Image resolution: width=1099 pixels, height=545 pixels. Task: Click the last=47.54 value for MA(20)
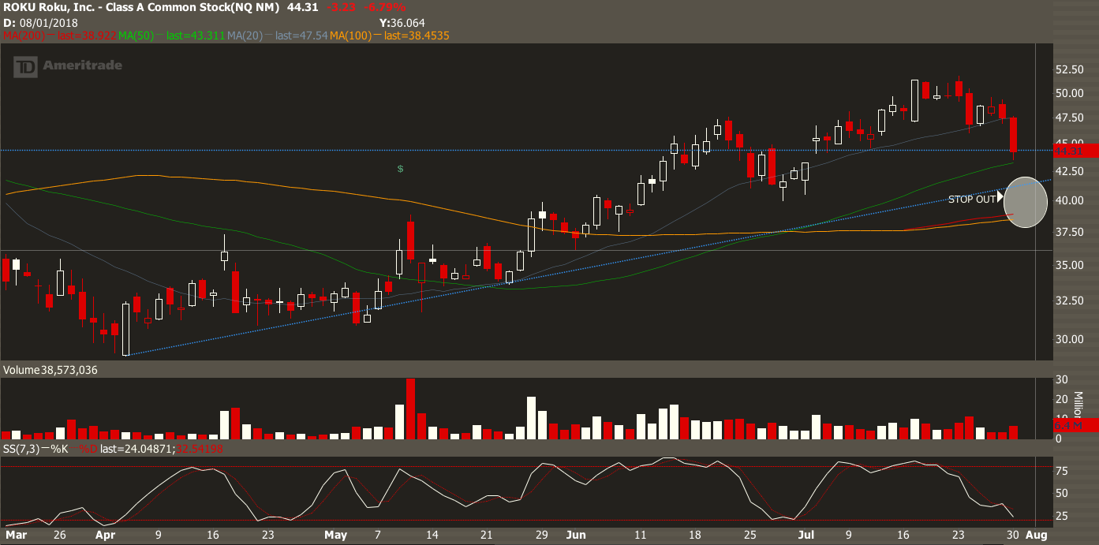(300, 35)
